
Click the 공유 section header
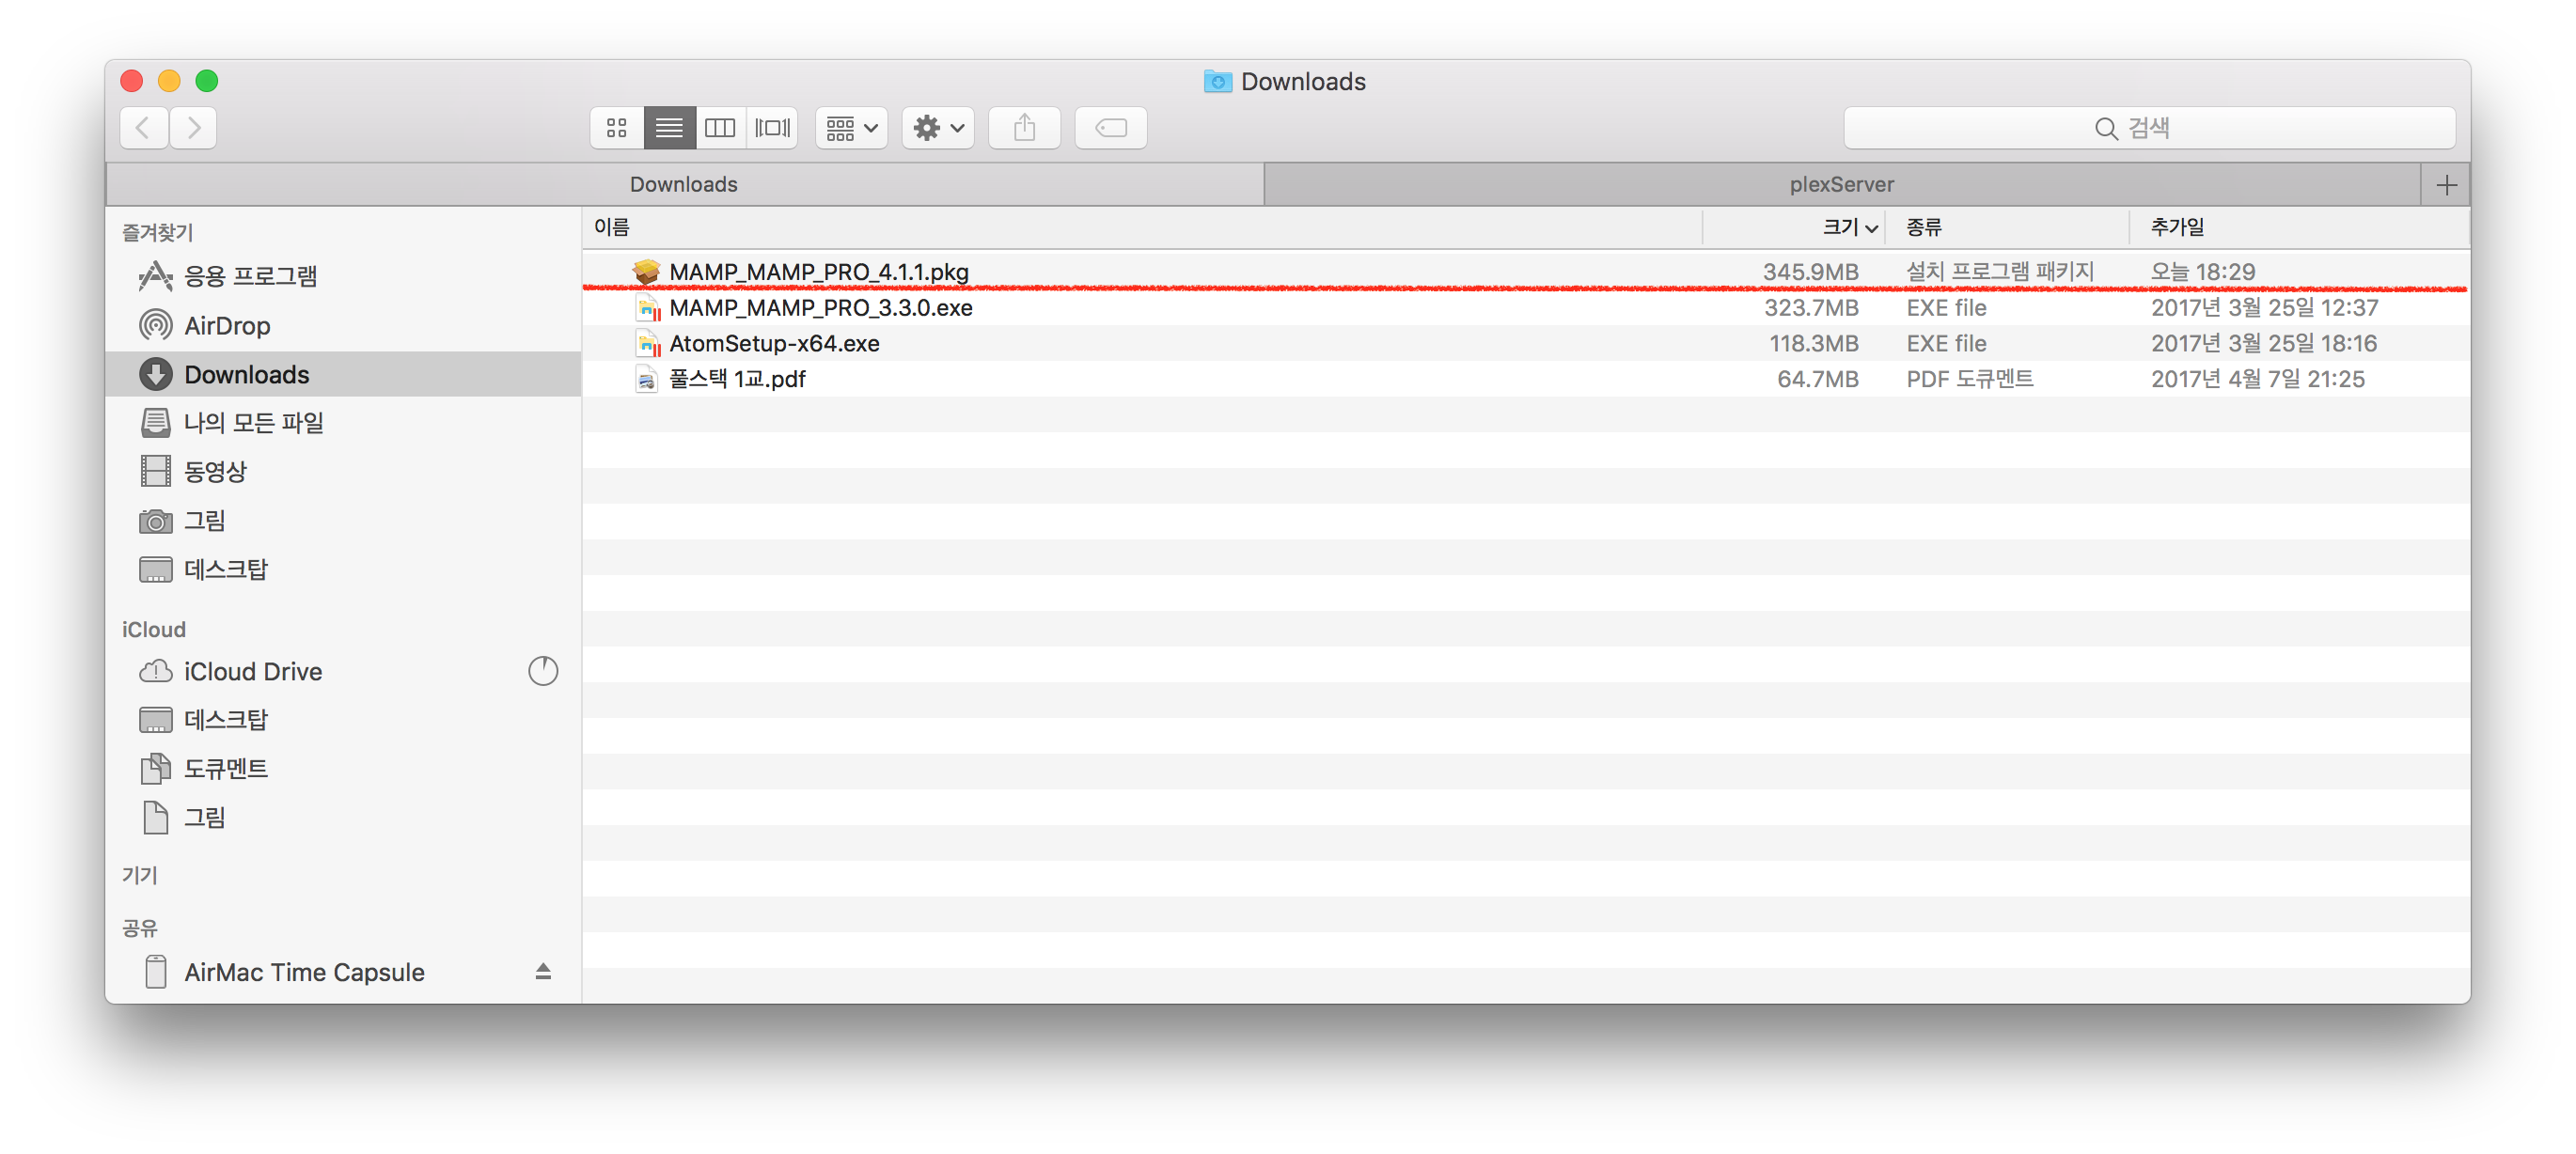(x=140, y=928)
